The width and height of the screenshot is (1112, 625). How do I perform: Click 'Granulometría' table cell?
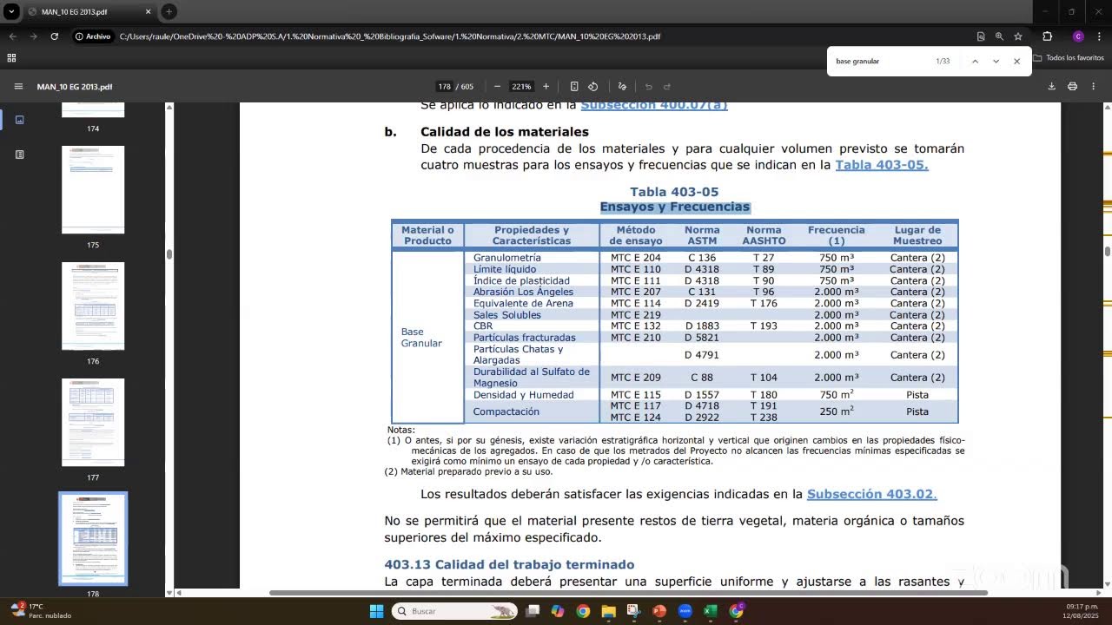(x=506, y=258)
